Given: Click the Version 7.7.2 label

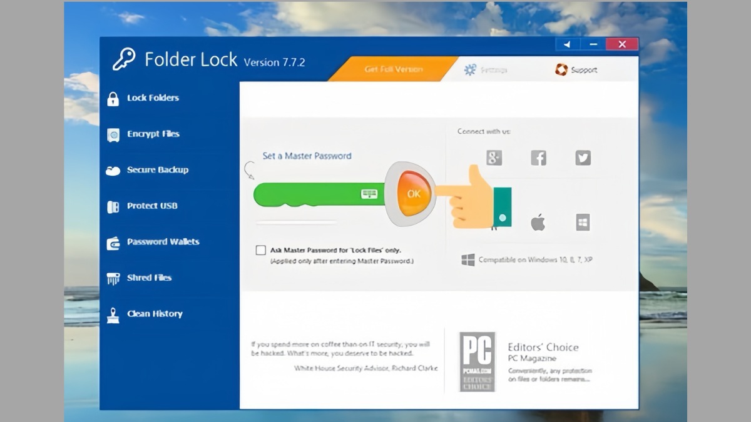Looking at the screenshot, I should [274, 63].
